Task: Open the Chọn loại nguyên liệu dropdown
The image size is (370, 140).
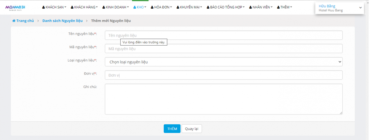Action: (x=224, y=62)
